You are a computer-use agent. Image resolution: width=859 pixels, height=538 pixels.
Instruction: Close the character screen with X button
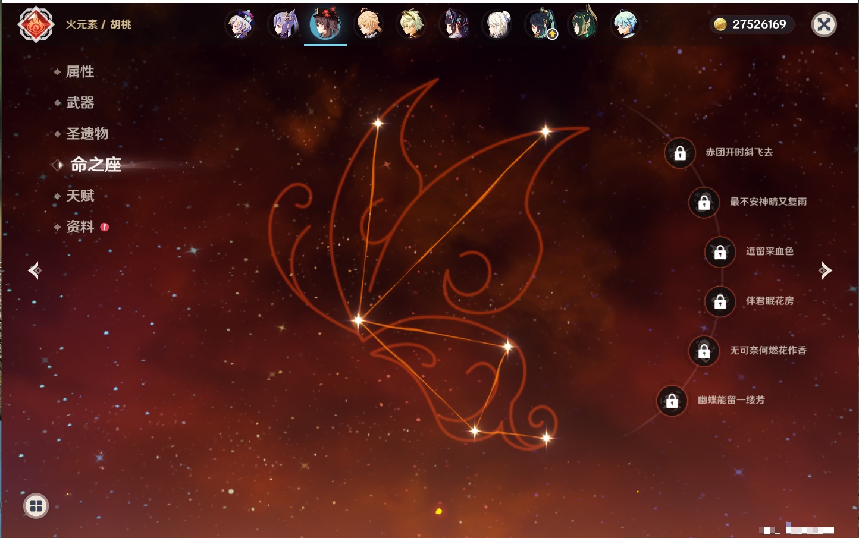[x=824, y=24]
